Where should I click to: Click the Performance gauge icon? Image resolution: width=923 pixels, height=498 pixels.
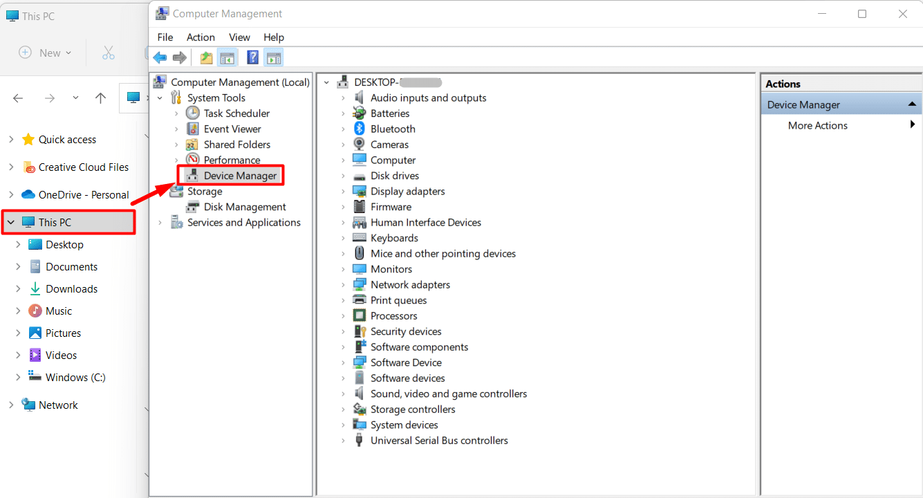[192, 160]
